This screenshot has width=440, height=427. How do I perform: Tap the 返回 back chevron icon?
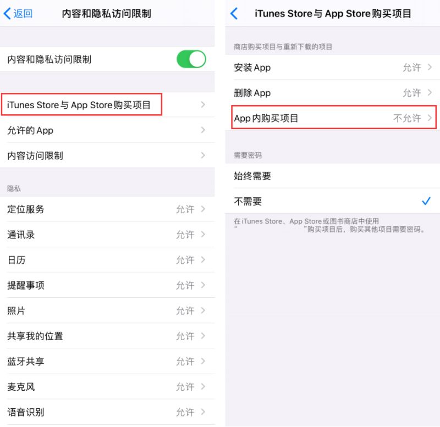coord(7,13)
